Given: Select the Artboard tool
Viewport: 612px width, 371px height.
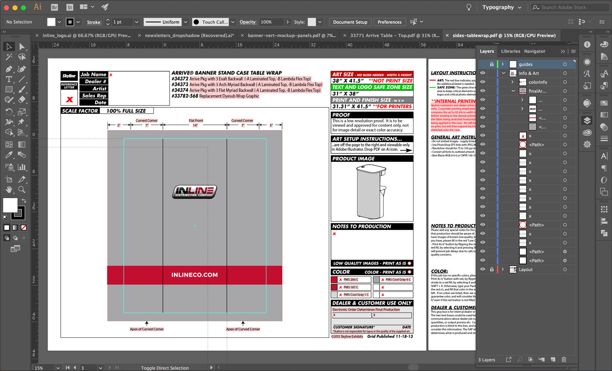Looking at the screenshot, I should 9,179.
